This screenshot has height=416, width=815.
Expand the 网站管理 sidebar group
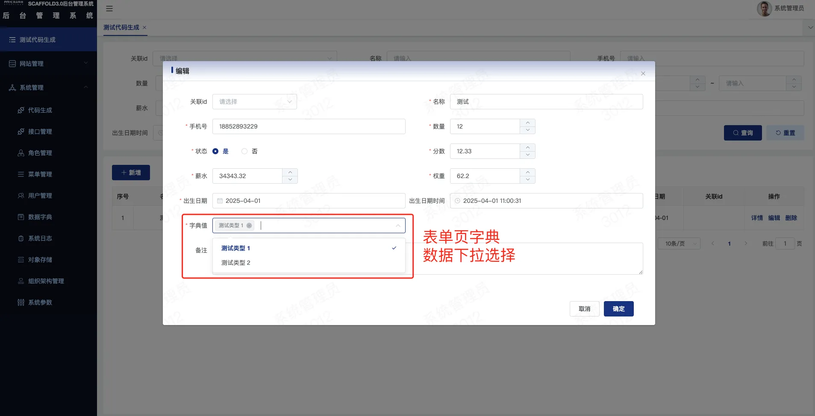pyautogui.click(x=48, y=64)
